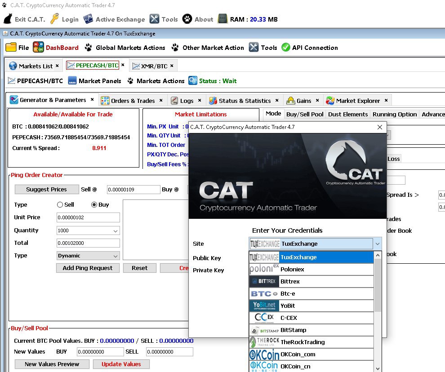The height and width of the screenshot is (372, 445).
Task: Choose BitStamp from the Site list
Action: coord(311,330)
